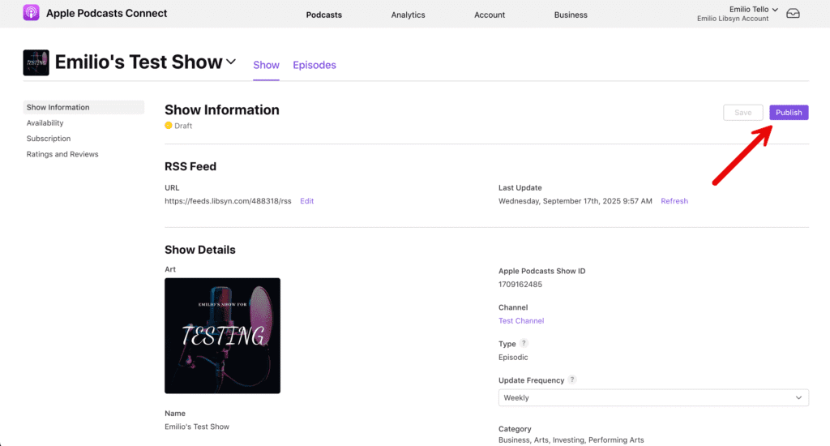Refresh the feed's last update
The width and height of the screenshot is (830, 446).
point(674,201)
